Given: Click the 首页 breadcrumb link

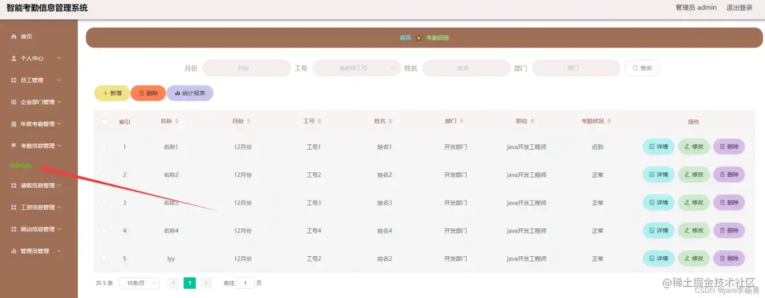Looking at the screenshot, I should coord(405,38).
